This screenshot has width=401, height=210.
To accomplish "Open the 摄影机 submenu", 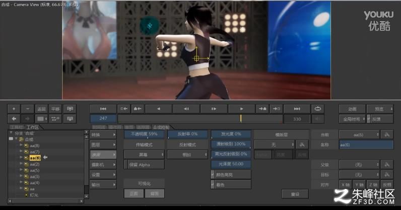I will [103, 165].
